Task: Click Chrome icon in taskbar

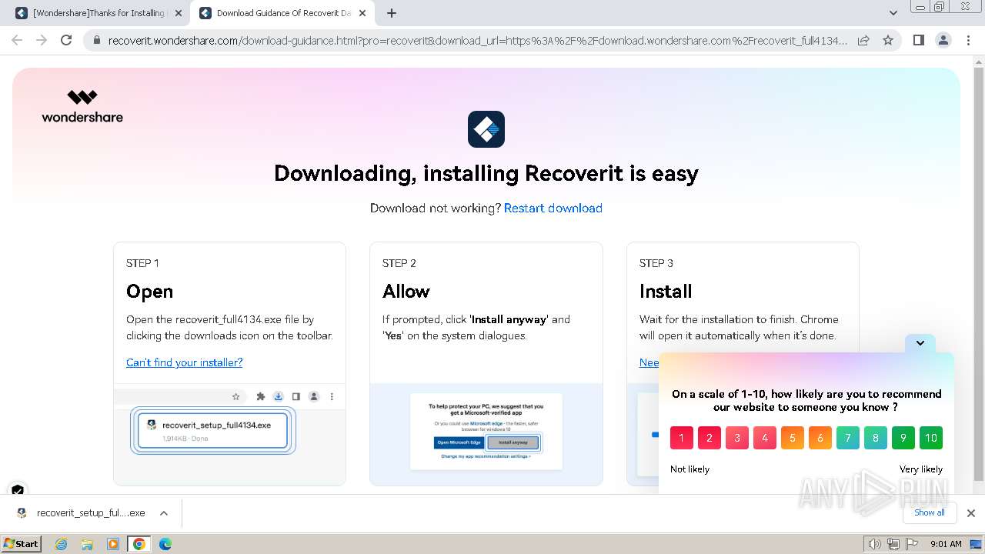Action: pyautogui.click(x=139, y=544)
